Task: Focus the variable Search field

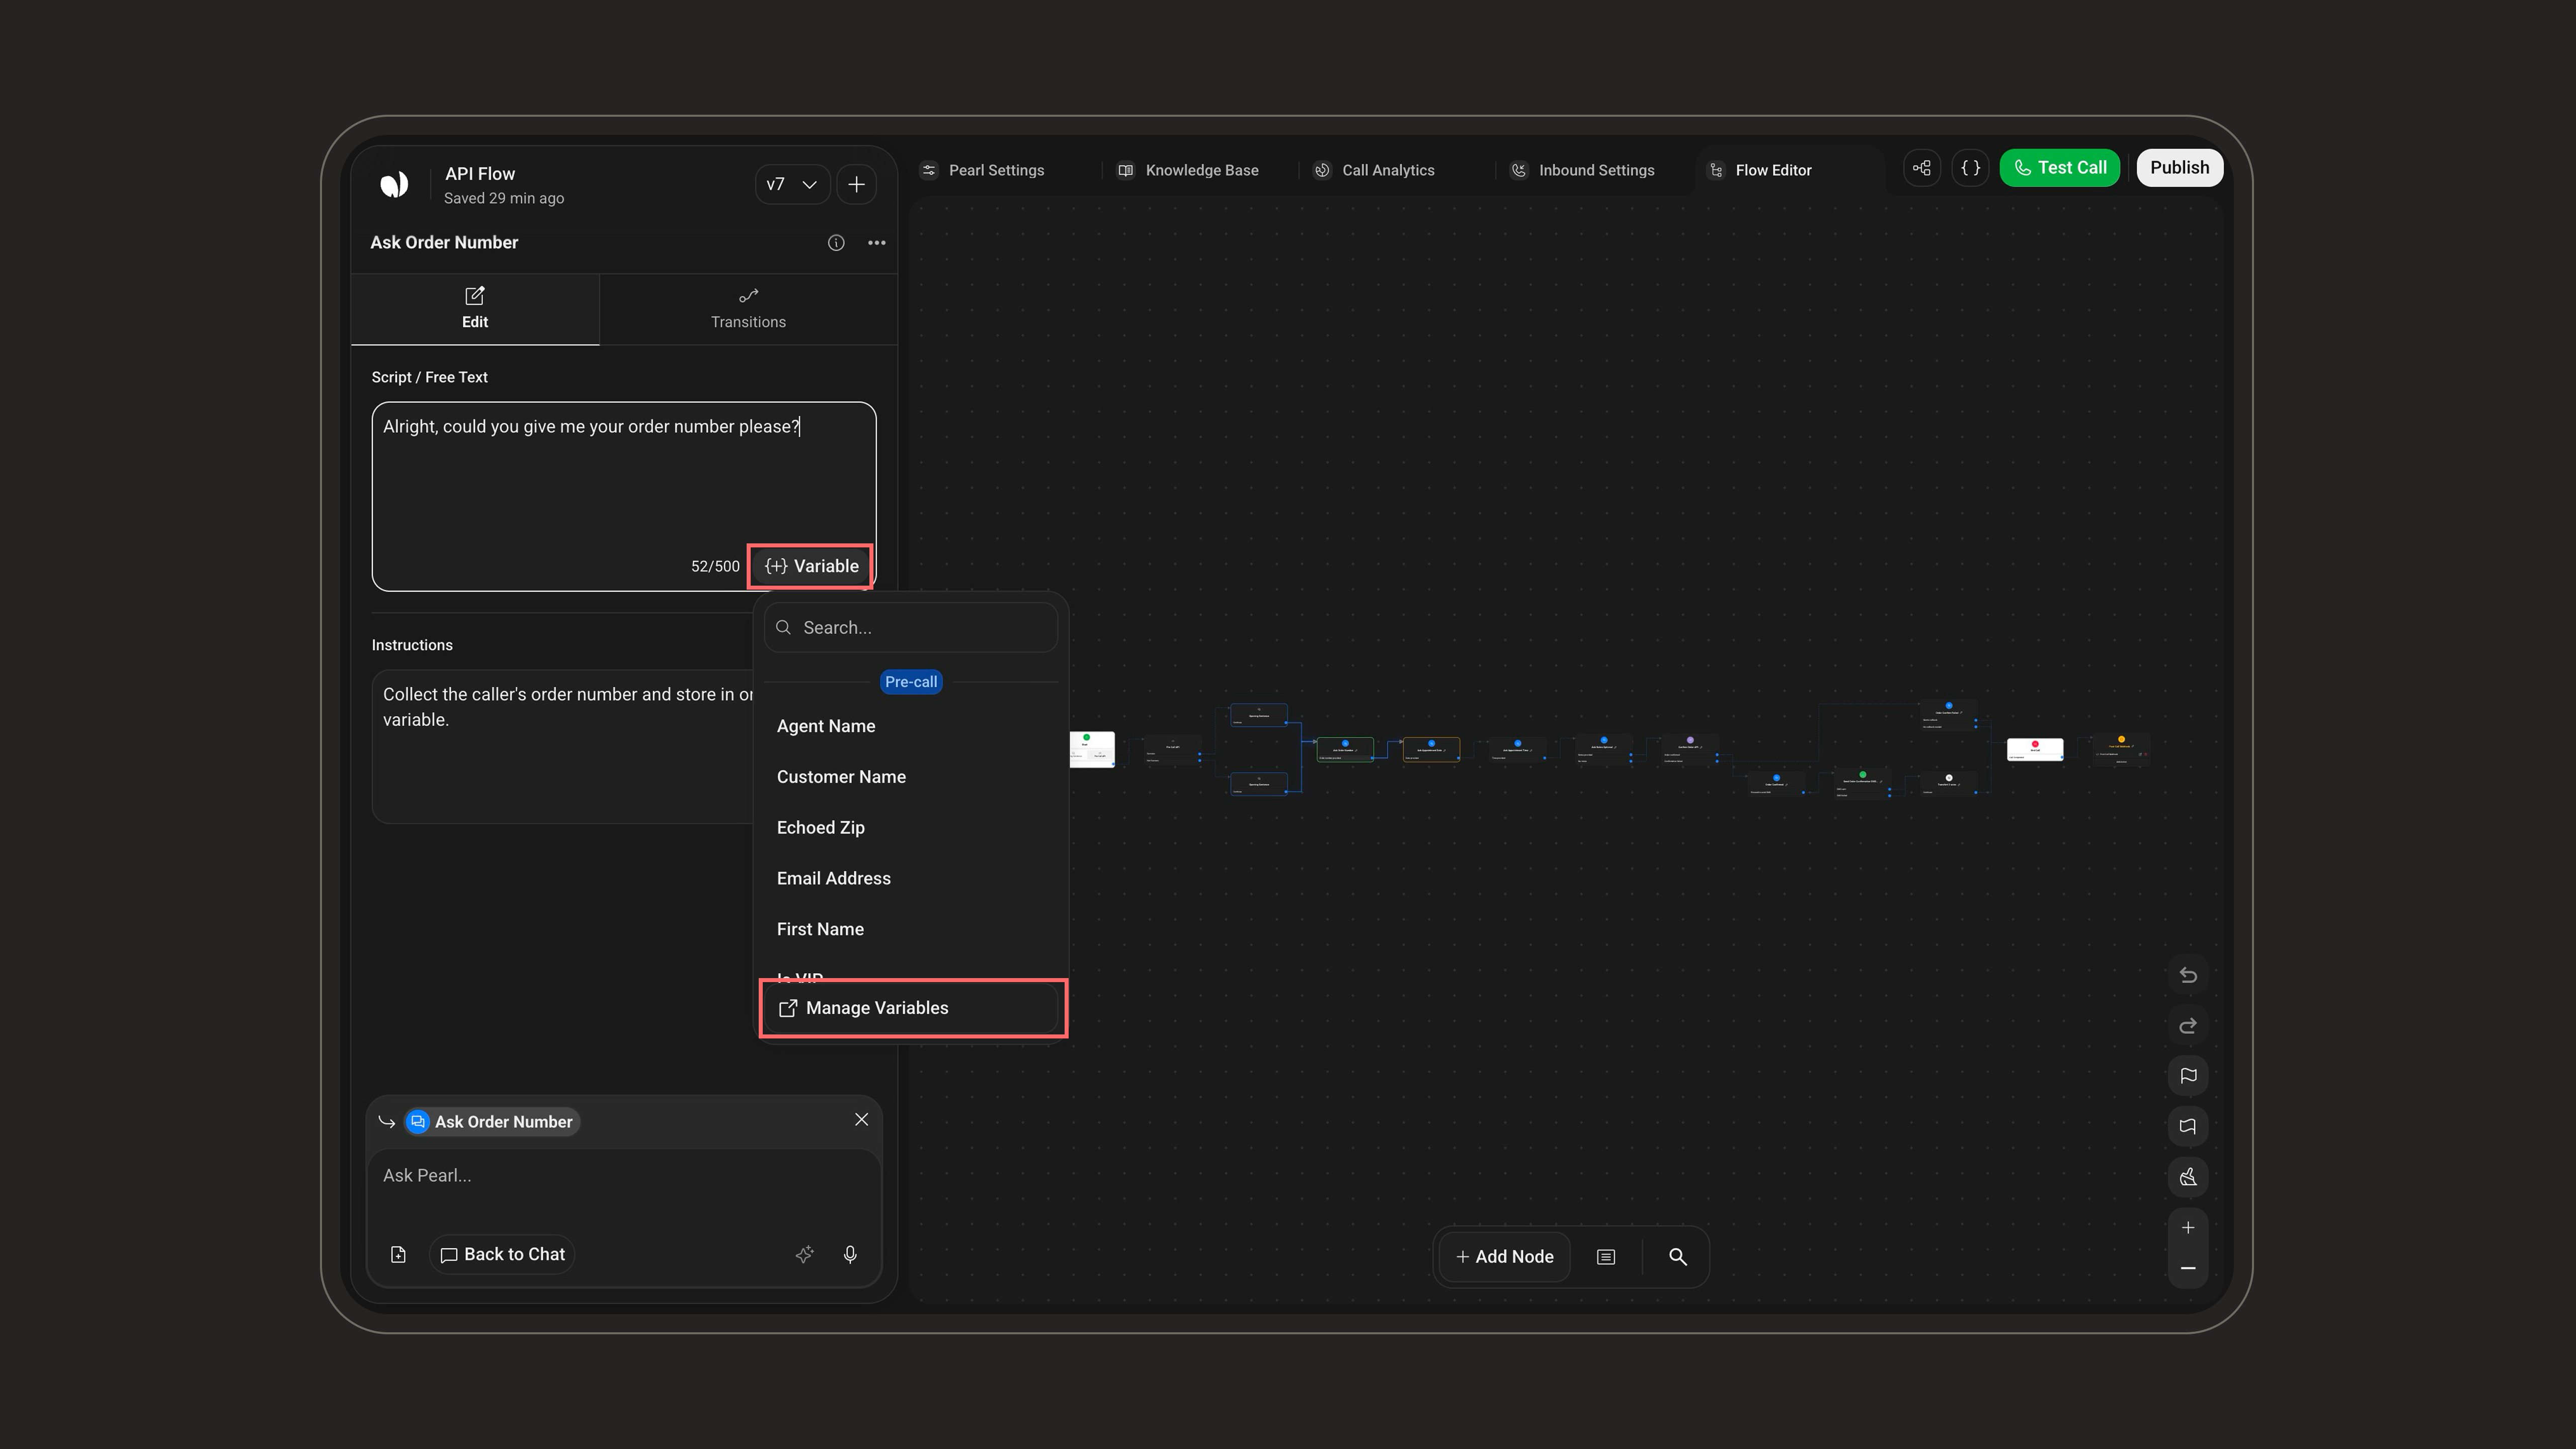Action: click(x=911, y=627)
